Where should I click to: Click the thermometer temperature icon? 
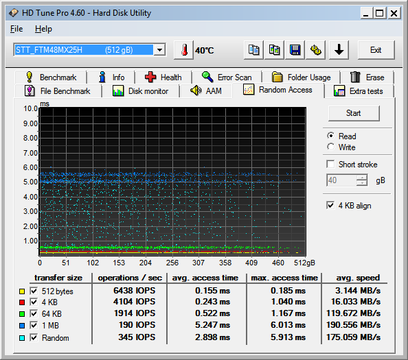pos(183,50)
